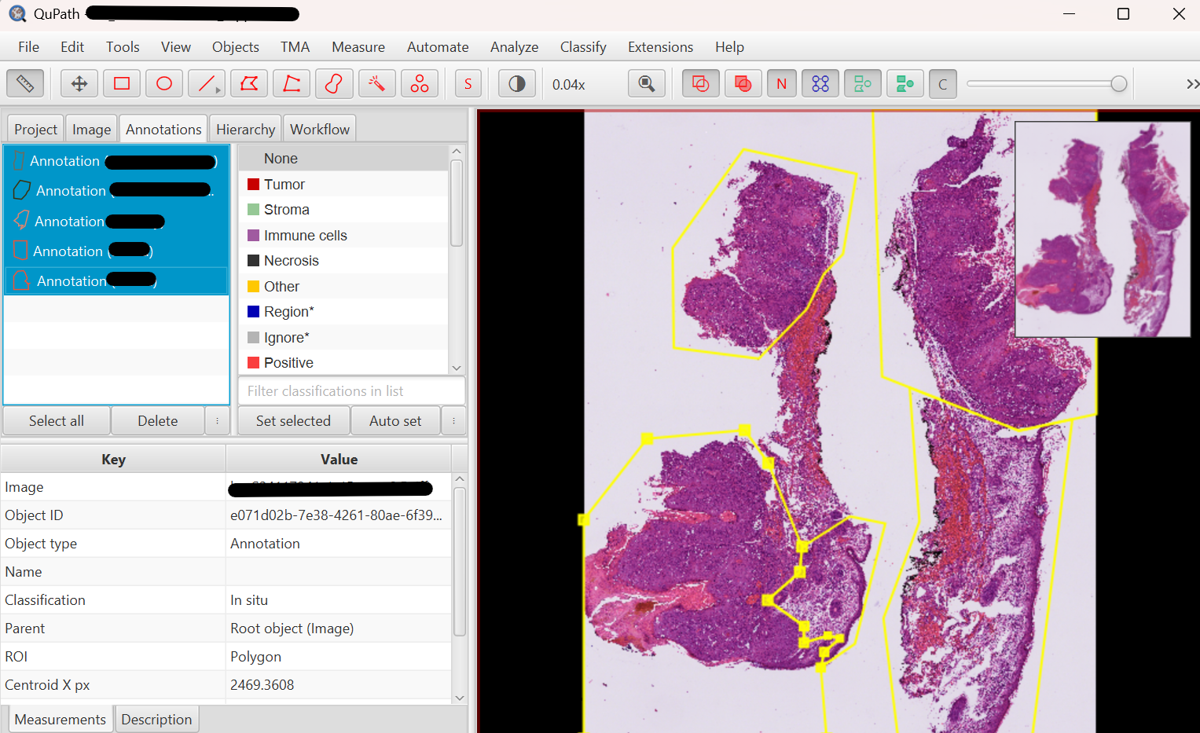
Task: Toggle fill annotations button
Action: click(x=743, y=83)
